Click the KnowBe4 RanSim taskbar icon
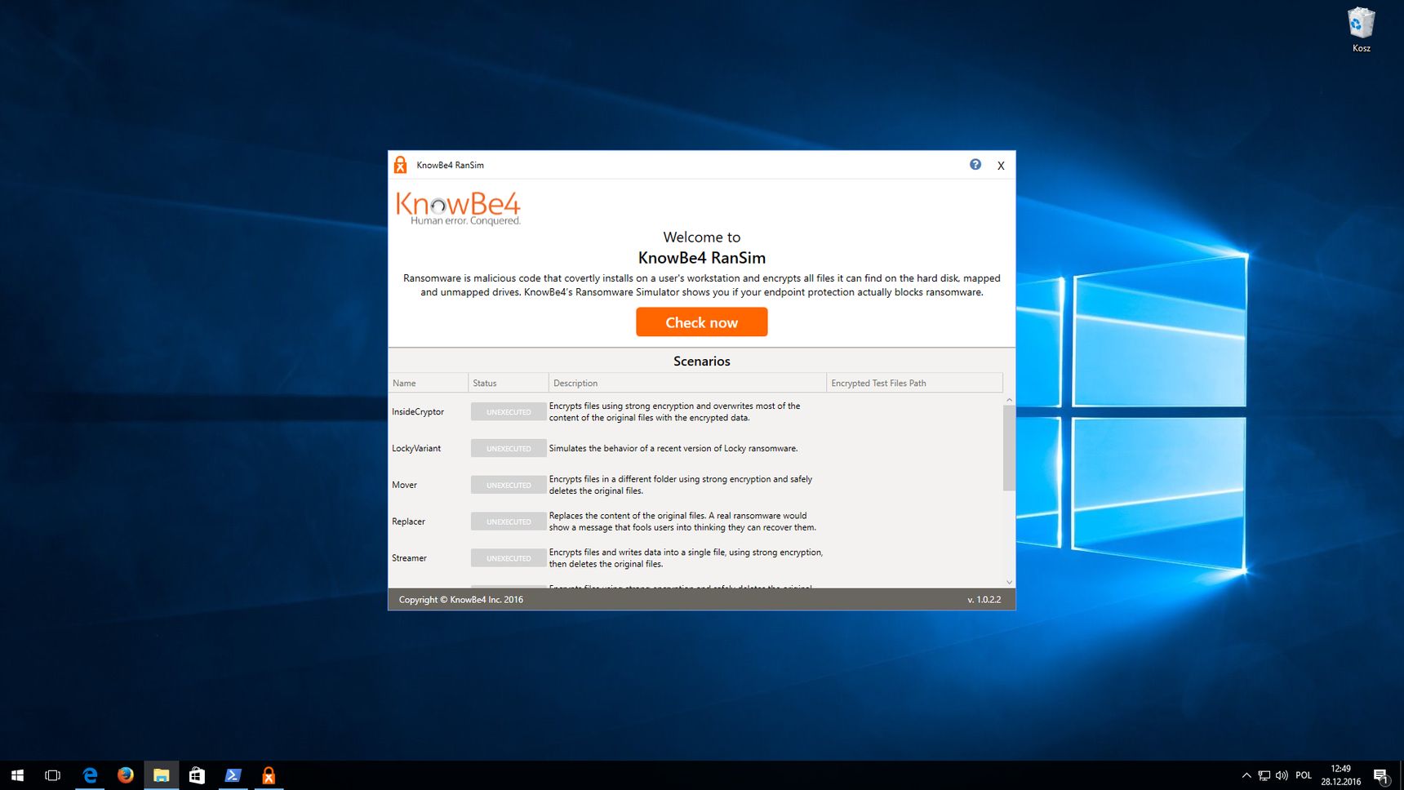Image resolution: width=1404 pixels, height=790 pixels. pyautogui.click(x=269, y=775)
